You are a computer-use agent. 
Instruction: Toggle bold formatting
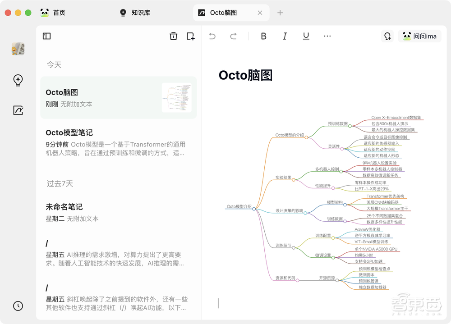click(264, 36)
